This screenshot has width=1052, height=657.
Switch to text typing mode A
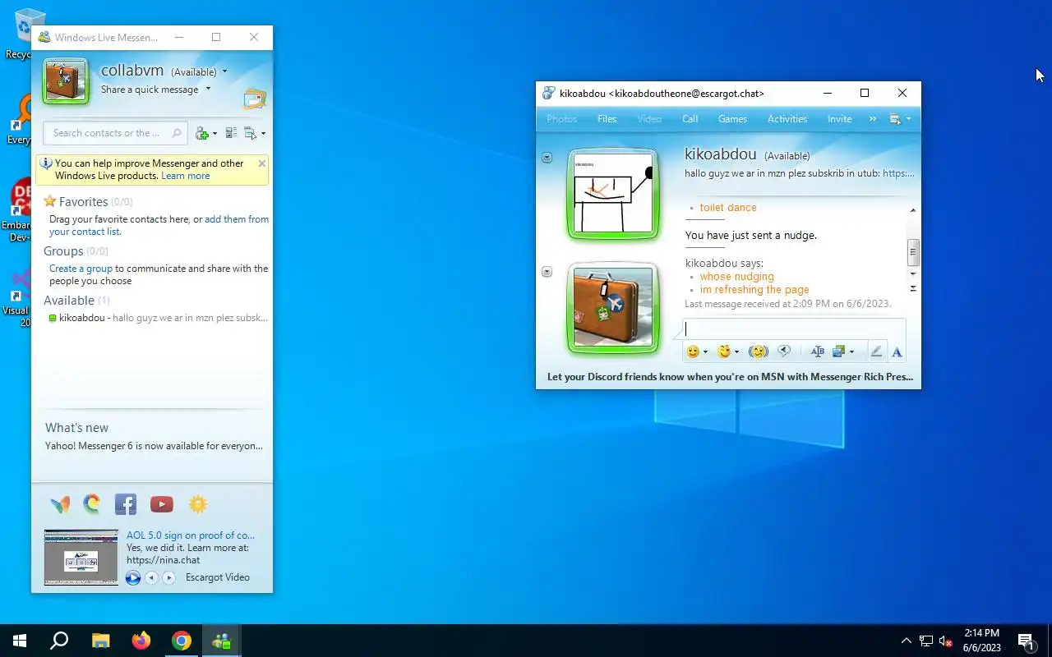(x=897, y=351)
